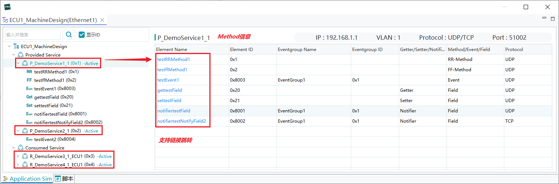The width and height of the screenshot is (559, 184).
Task: Click the Getter cell in gettestField row
Action: (x=422, y=90)
